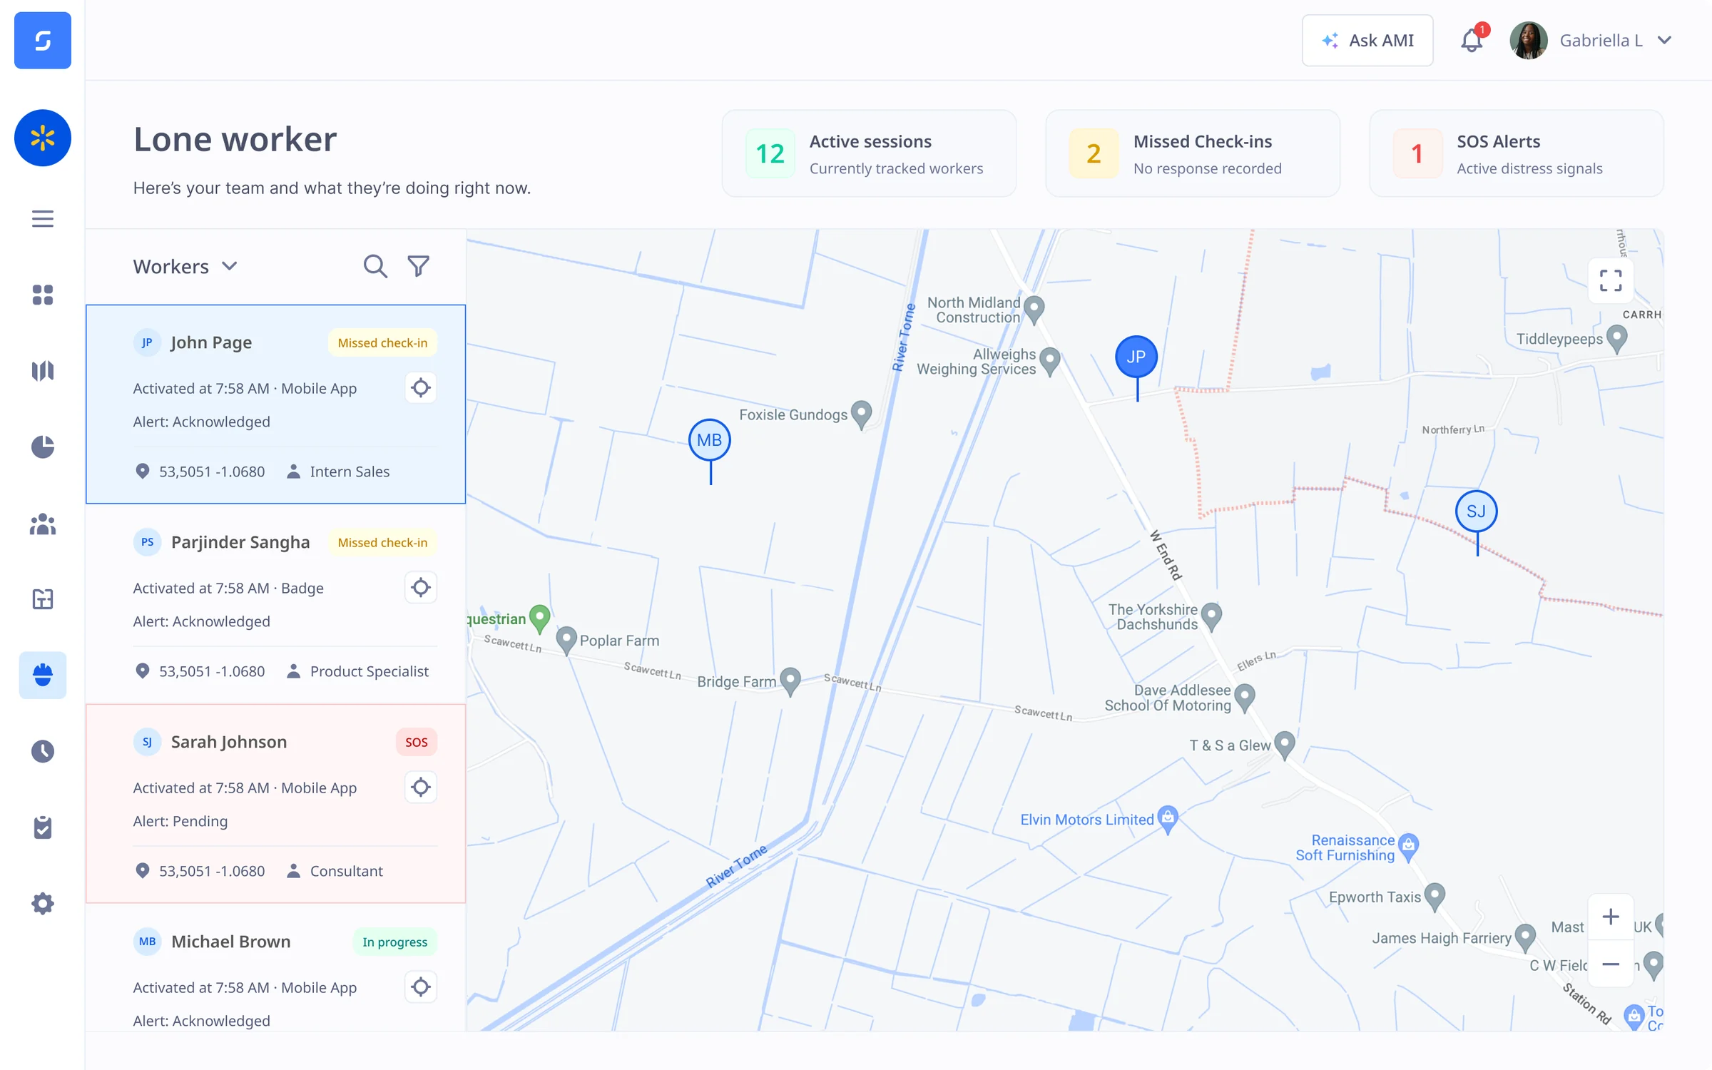Open the team people icon in sidebar
1712x1070 pixels.
click(43, 524)
